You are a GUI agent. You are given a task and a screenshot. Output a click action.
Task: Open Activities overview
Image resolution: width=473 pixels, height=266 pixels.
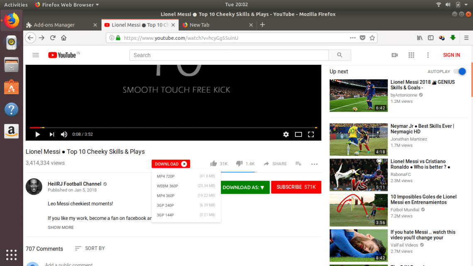(x=16, y=5)
